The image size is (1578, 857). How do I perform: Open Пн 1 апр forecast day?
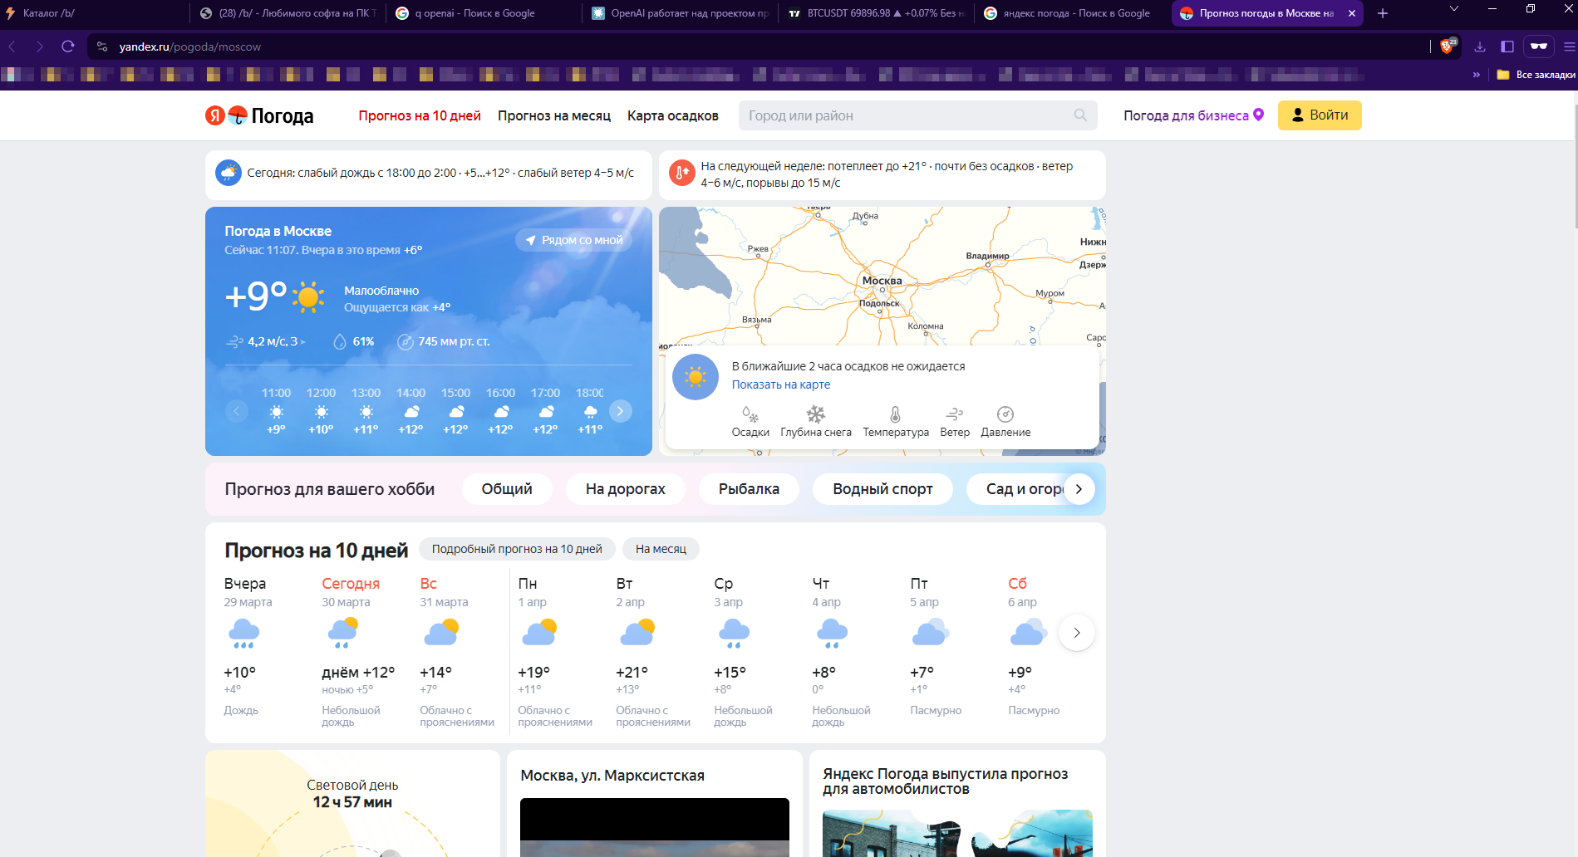555,652
